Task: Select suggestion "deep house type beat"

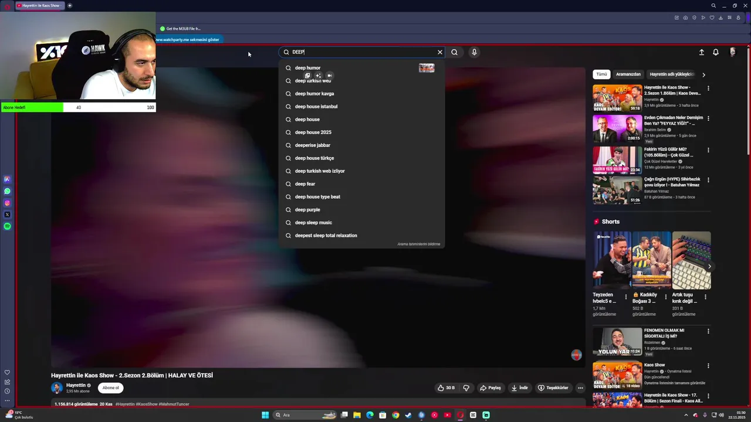Action: click(361, 197)
